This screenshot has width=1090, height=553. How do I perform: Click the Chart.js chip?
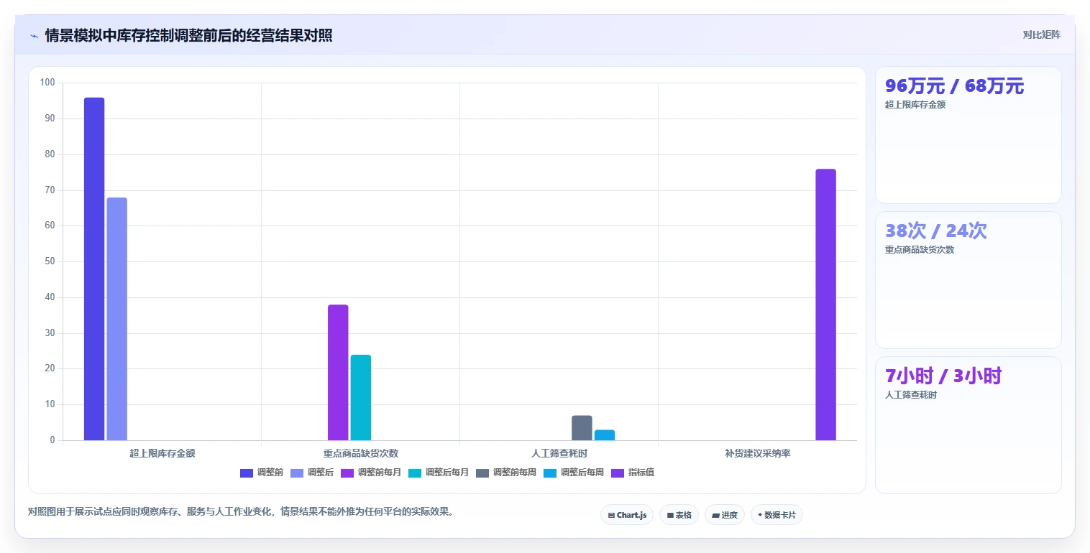[627, 515]
